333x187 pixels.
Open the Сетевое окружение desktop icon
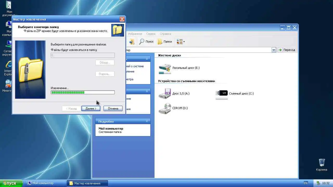(8, 48)
